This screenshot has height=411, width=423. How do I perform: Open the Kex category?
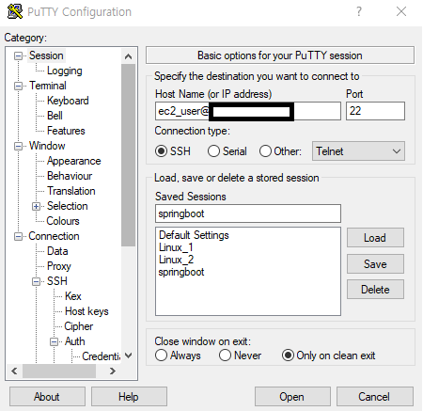tap(73, 296)
